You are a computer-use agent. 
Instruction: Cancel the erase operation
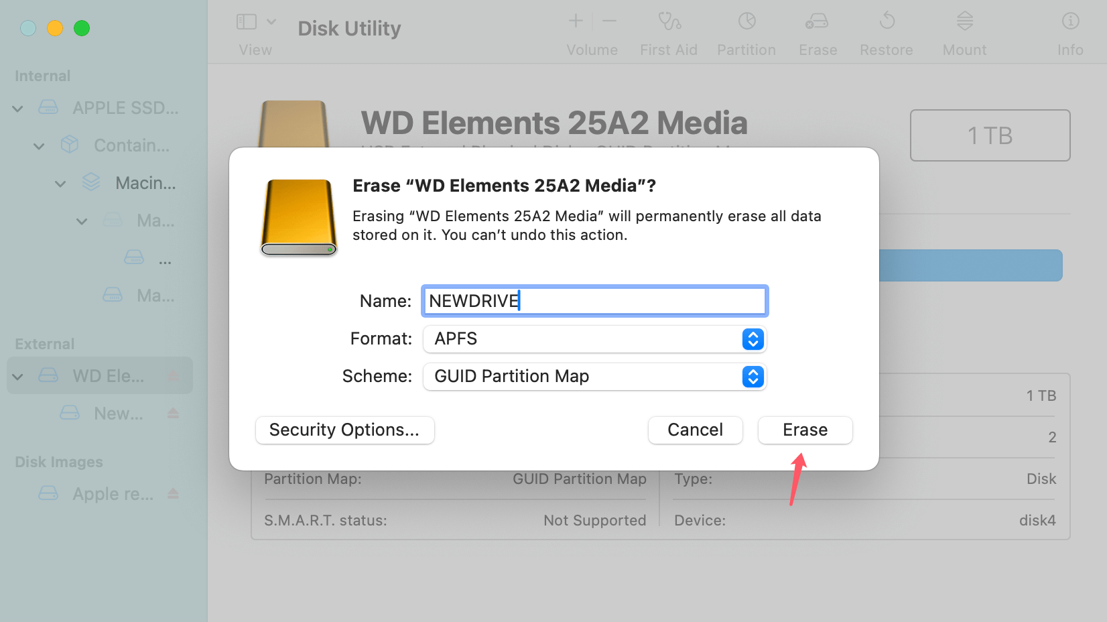[x=695, y=430]
